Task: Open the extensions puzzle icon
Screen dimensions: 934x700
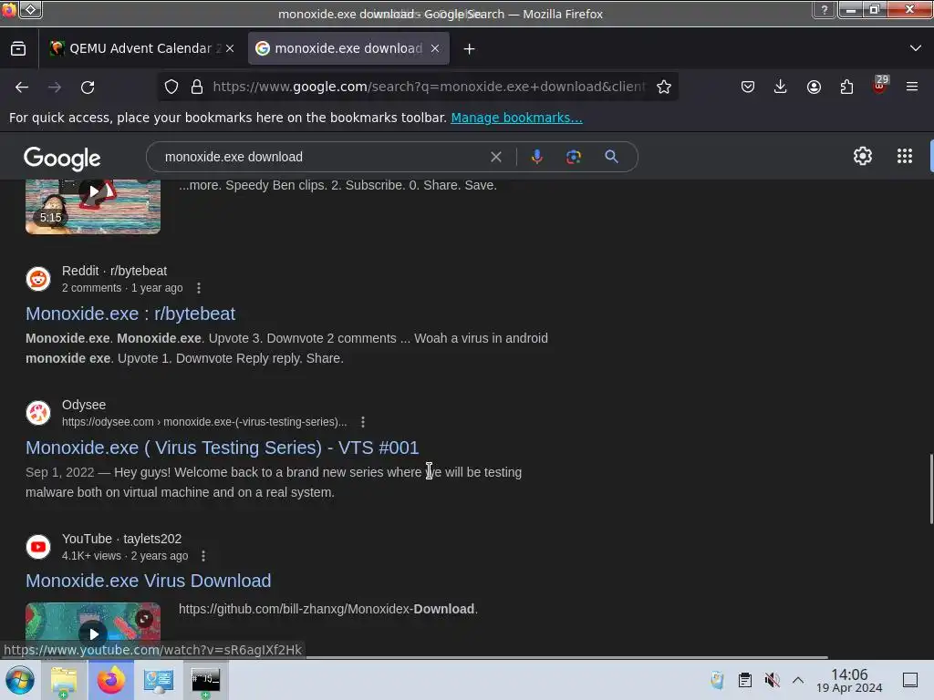Action: point(846,87)
